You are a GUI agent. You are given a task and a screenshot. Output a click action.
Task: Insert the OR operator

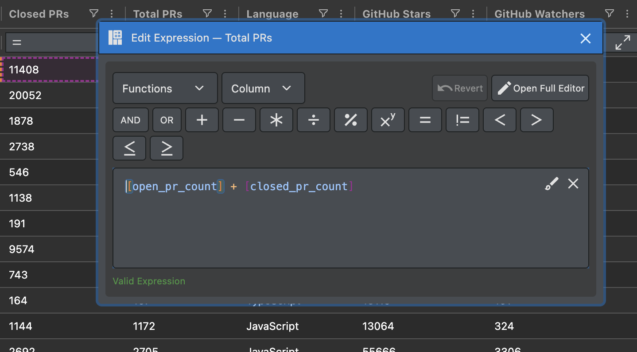167,120
